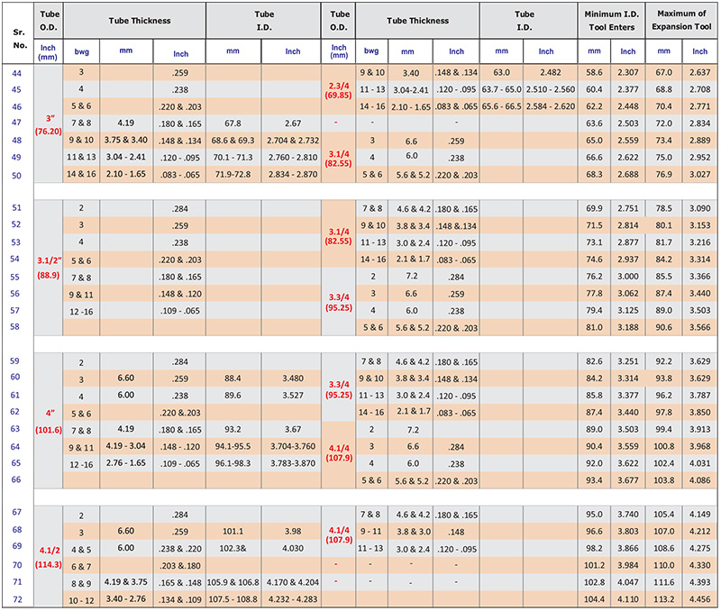Image resolution: width=721 pixels, height=611 pixels.
Task: Select serial number 63
Action: pos(15,429)
